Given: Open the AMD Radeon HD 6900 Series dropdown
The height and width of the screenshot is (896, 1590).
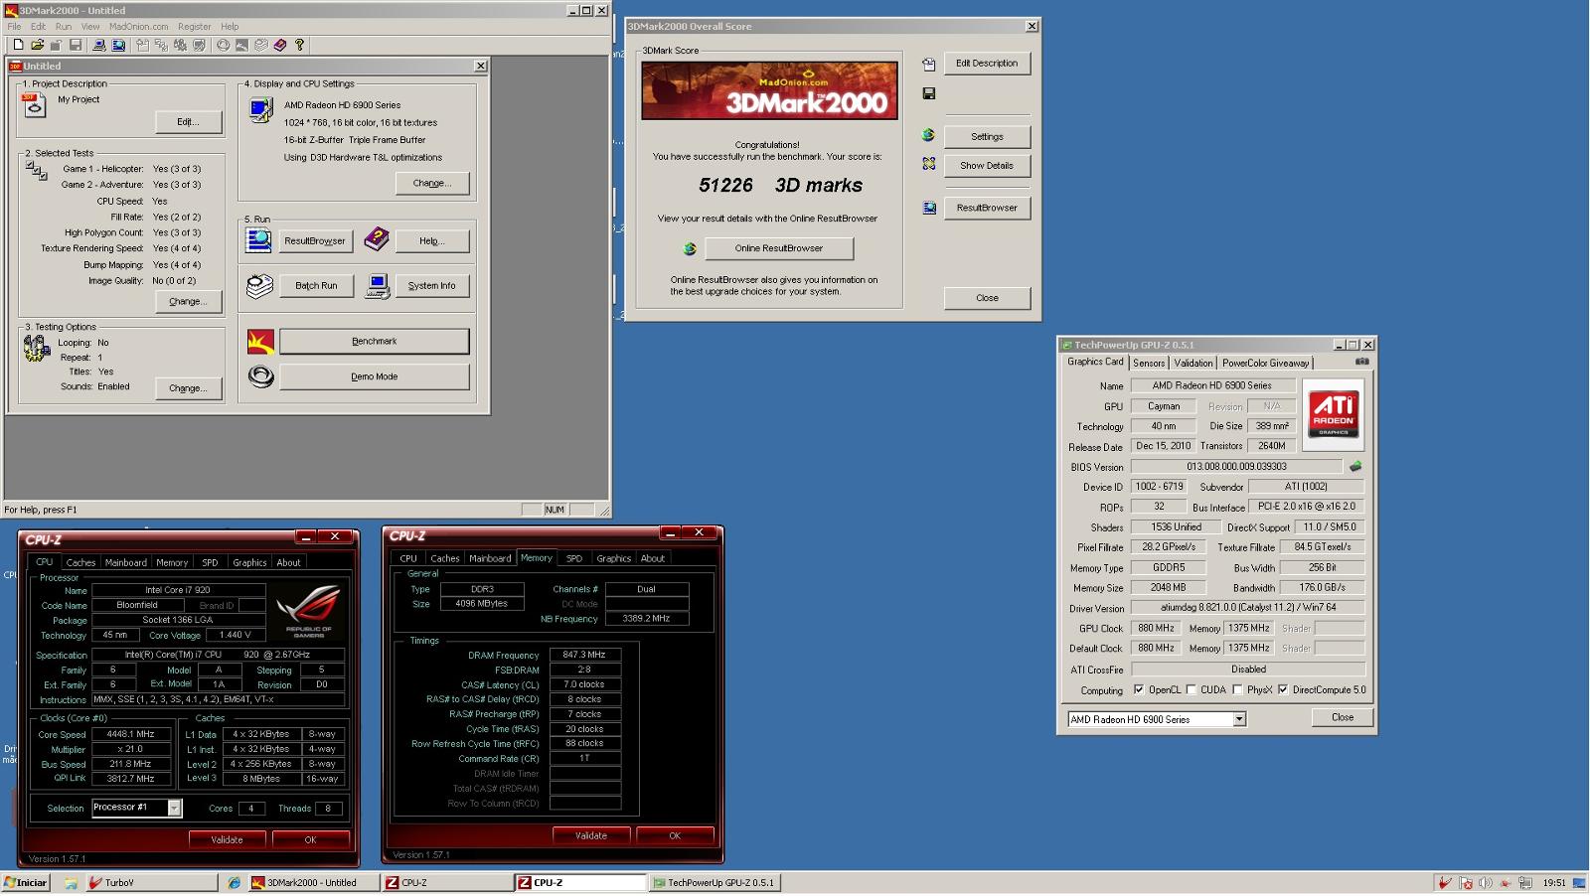Looking at the screenshot, I should [1239, 719].
